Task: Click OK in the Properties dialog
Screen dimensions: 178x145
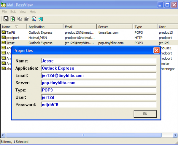Action: coord(145,114)
